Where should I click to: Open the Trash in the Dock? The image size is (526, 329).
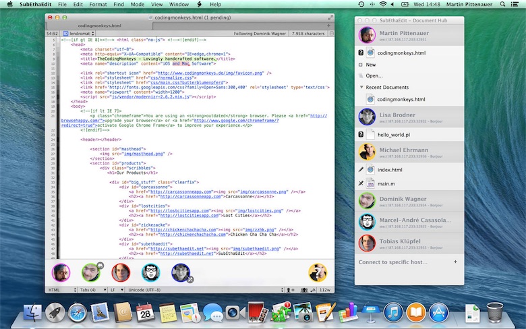(x=494, y=312)
